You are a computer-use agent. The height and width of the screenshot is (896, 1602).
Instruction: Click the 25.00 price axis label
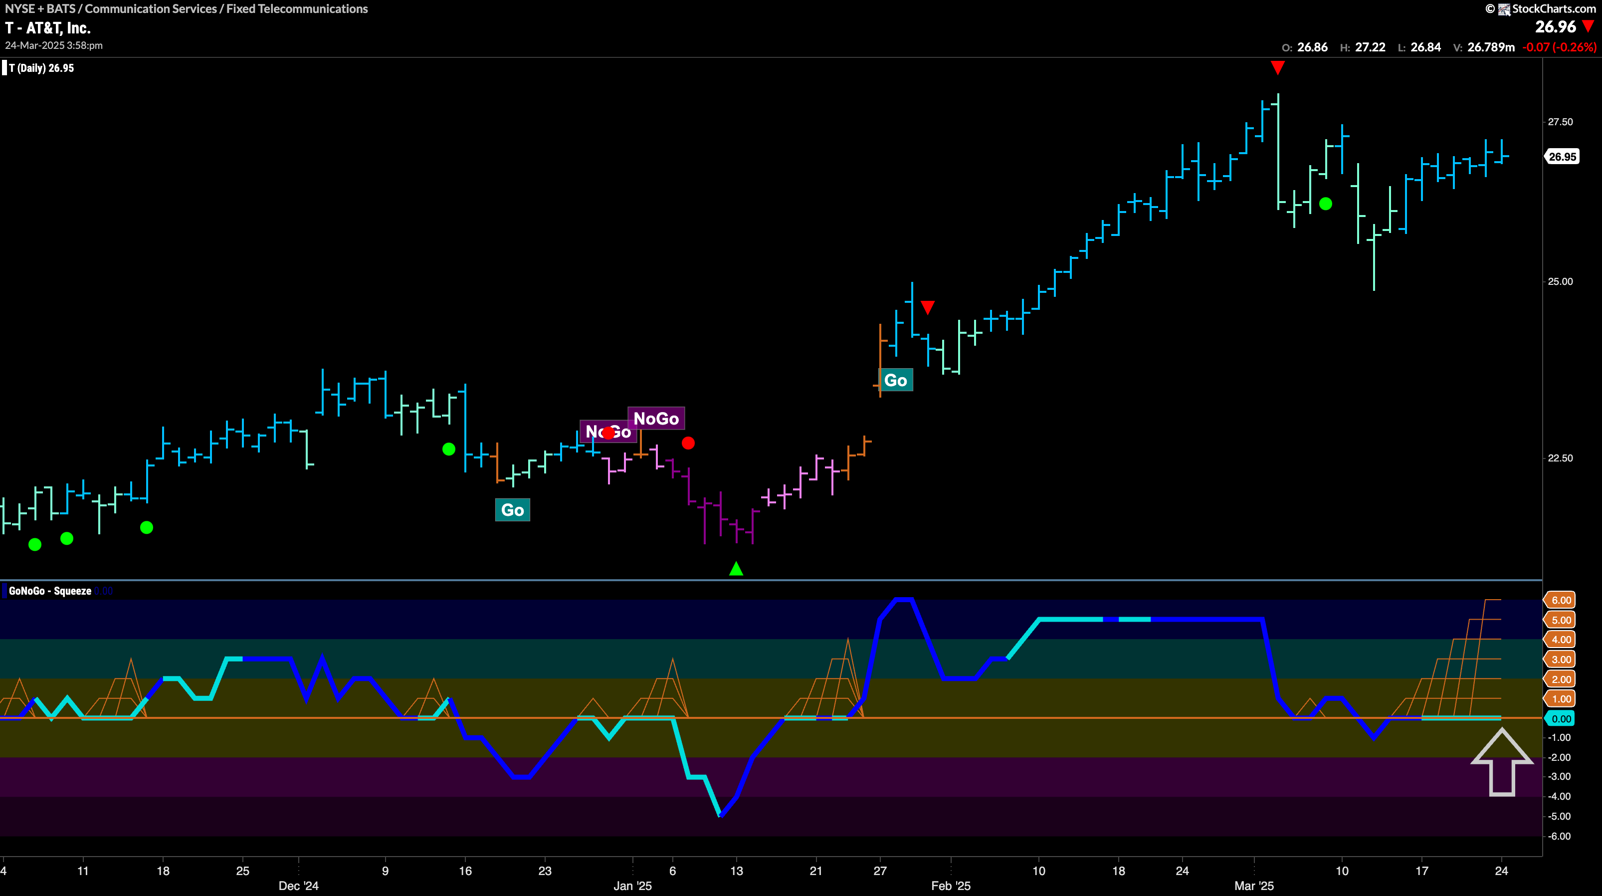point(1560,282)
